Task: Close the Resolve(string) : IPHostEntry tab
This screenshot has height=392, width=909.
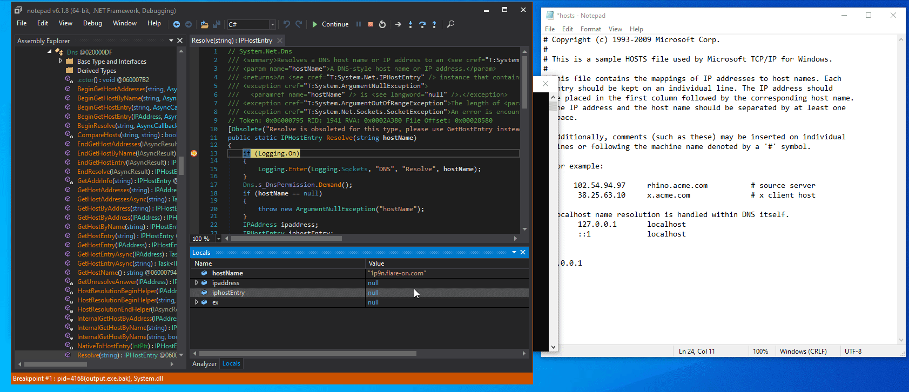Action: [x=280, y=40]
